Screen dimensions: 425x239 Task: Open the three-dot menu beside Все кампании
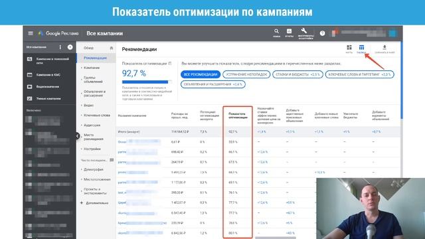[60, 47]
